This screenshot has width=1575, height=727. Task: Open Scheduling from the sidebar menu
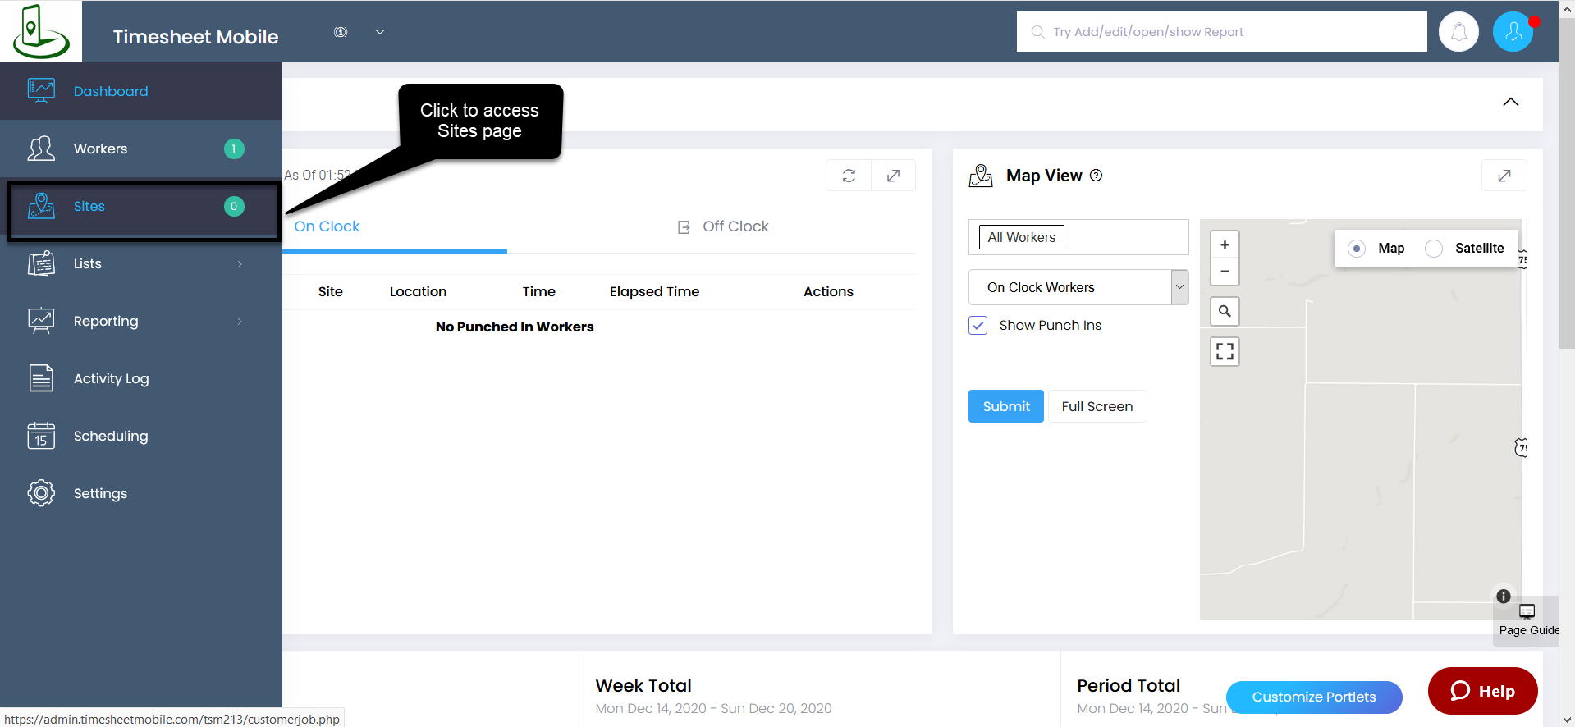coord(141,436)
